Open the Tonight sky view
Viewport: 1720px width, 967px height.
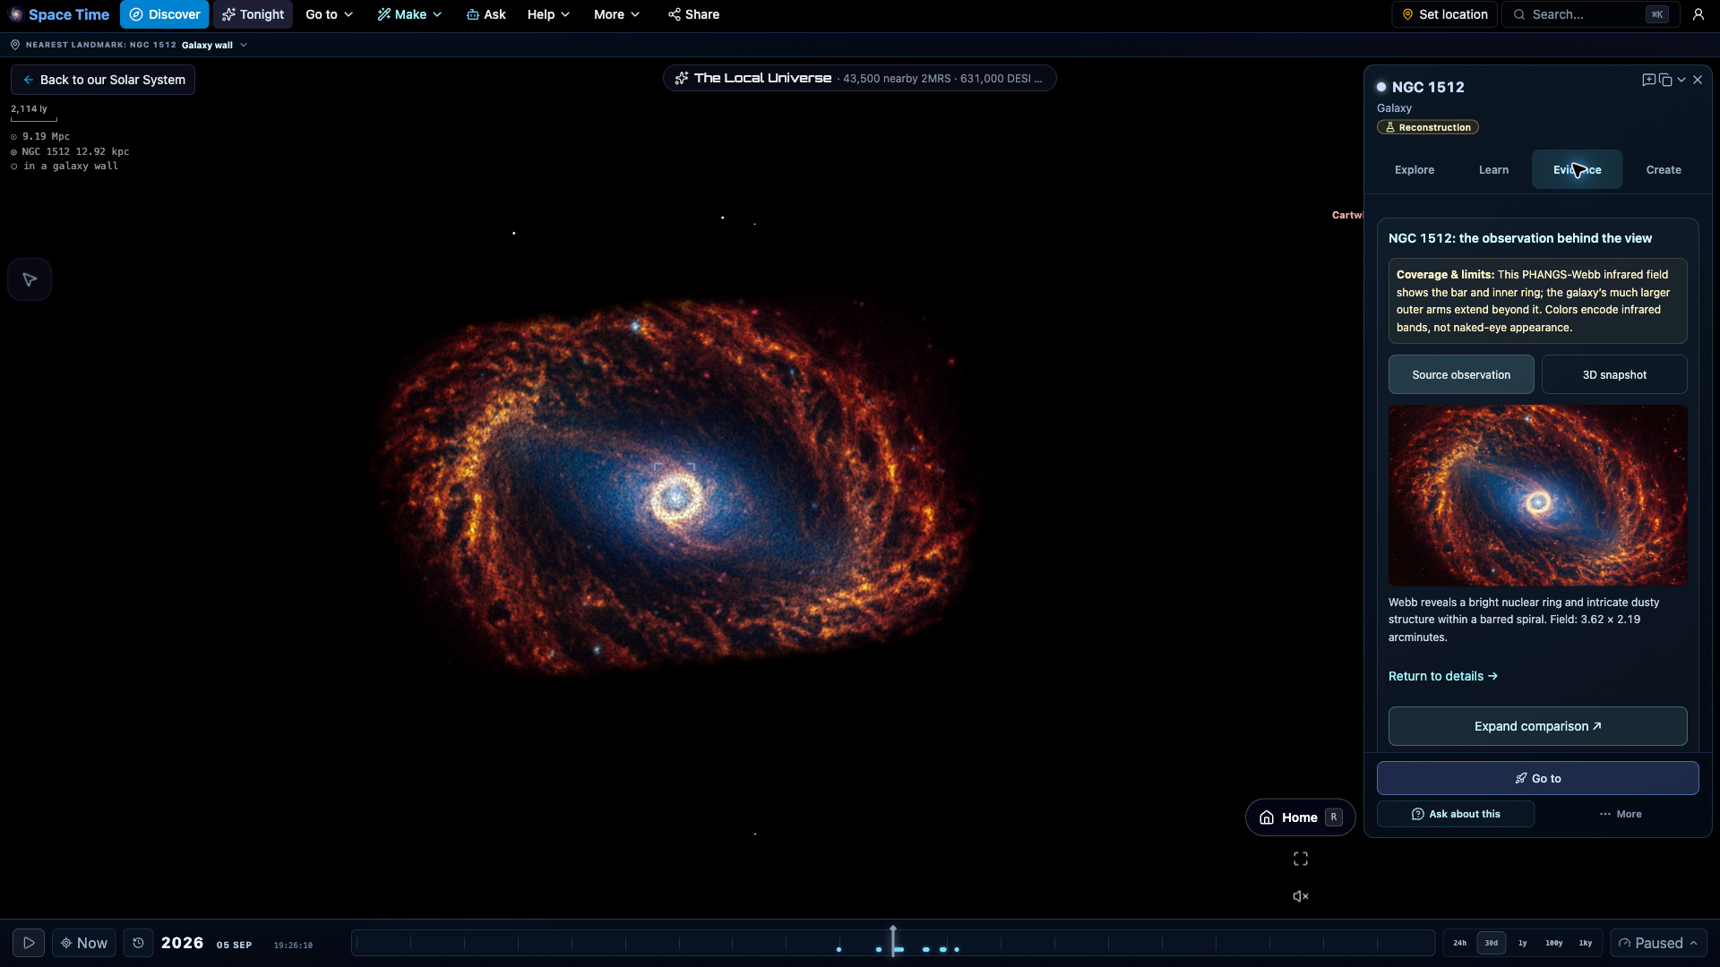click(x=253, y=14)
